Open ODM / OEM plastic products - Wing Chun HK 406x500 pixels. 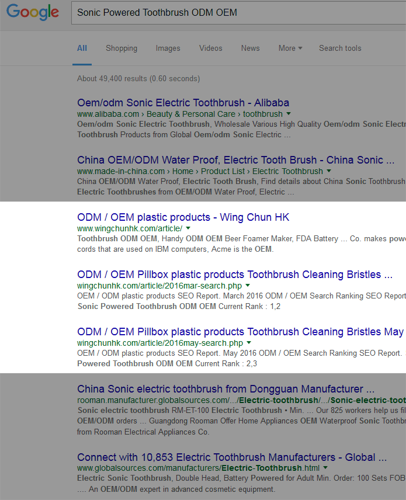click(183, 217)
